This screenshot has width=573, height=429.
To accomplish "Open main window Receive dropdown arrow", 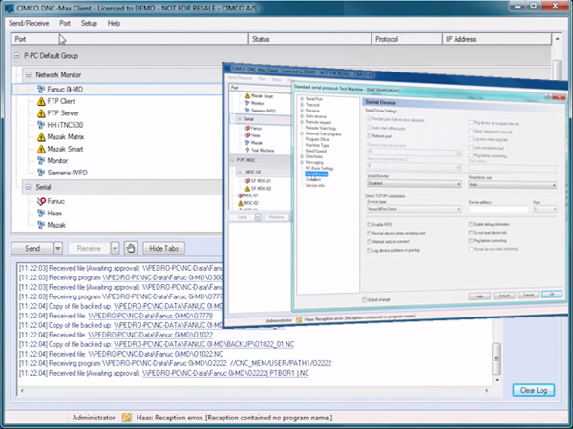I will click(x=115, y=249).
